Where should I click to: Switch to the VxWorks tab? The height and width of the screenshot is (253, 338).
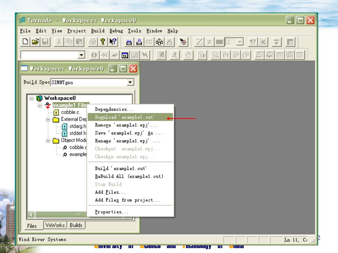(55, 225)
